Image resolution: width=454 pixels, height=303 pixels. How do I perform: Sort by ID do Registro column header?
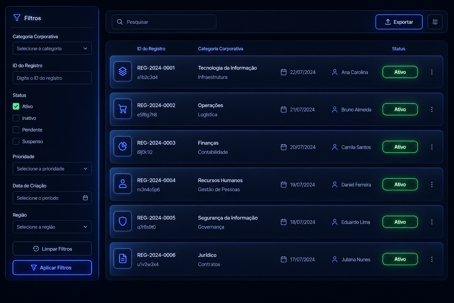point(151,49)
